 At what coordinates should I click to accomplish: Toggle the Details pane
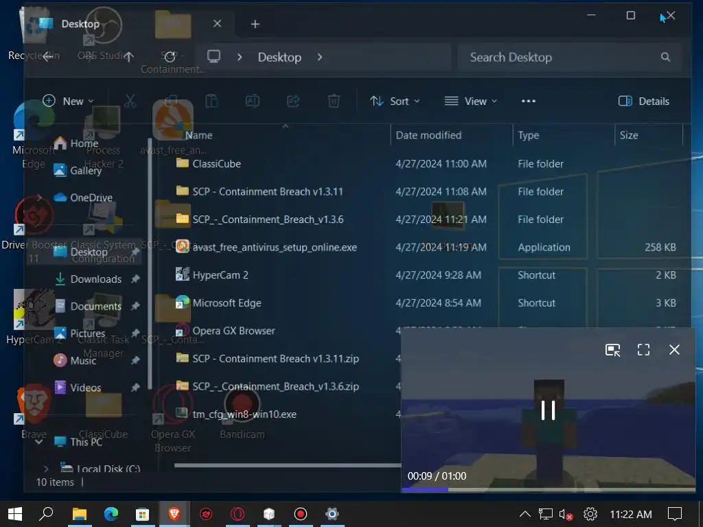coord(644,102)
